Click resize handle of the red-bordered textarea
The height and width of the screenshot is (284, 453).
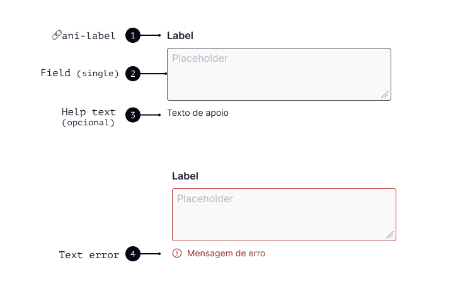point(390,235)
